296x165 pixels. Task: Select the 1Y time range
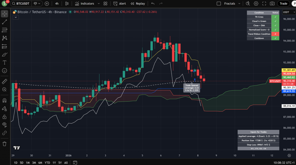54,163
